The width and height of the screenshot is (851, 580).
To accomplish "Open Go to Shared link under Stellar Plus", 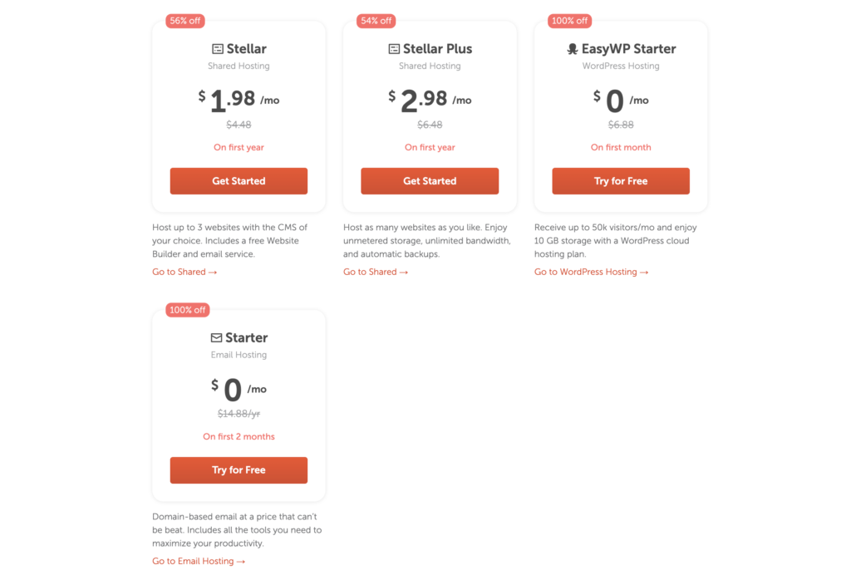I will 376,272.
